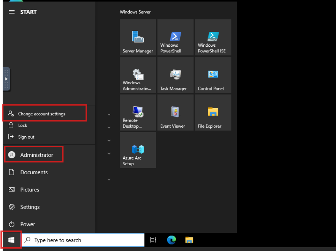Click the START label
This screenshot has width=336, height=251.
click(29, 12)
